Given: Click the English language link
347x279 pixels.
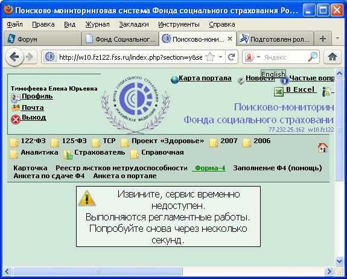Looking at the screenshot, I should coord(273,74).
